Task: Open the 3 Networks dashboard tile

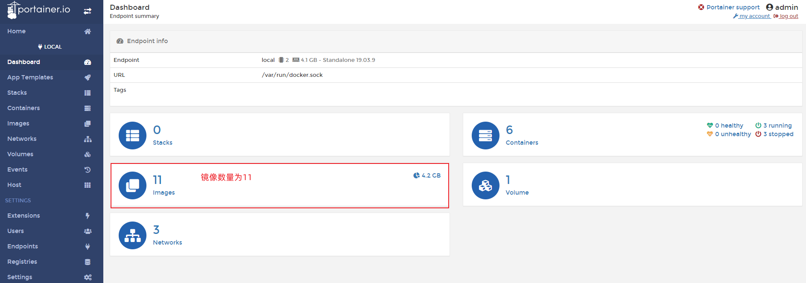Action: (280, 234)
